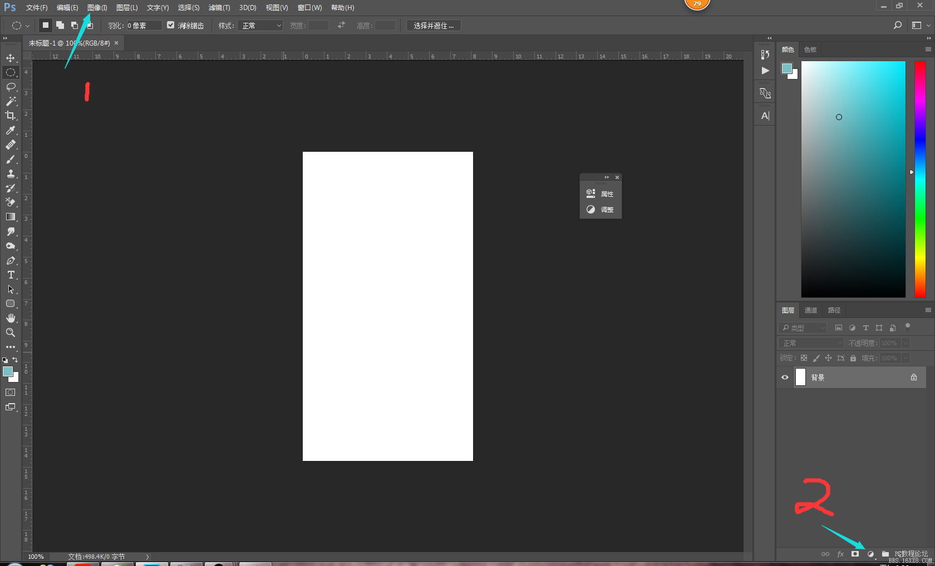Select the Healing Brush tool
The width and height of the screenshot is (935, 566).
(11, 145)
